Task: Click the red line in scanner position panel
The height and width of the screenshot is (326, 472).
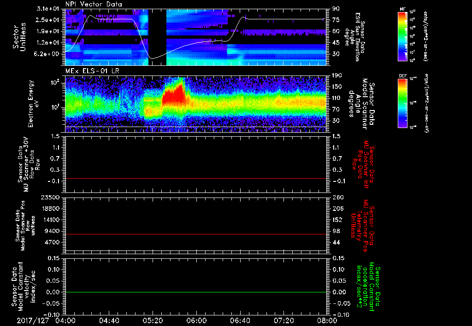Action: pos(195,234)
